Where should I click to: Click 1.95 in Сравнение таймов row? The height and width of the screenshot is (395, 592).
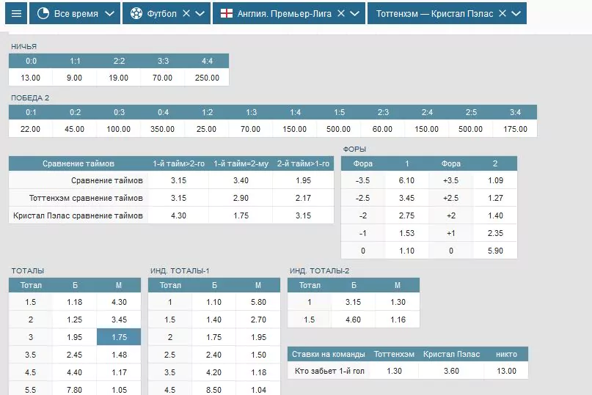(x=303, y=180)
